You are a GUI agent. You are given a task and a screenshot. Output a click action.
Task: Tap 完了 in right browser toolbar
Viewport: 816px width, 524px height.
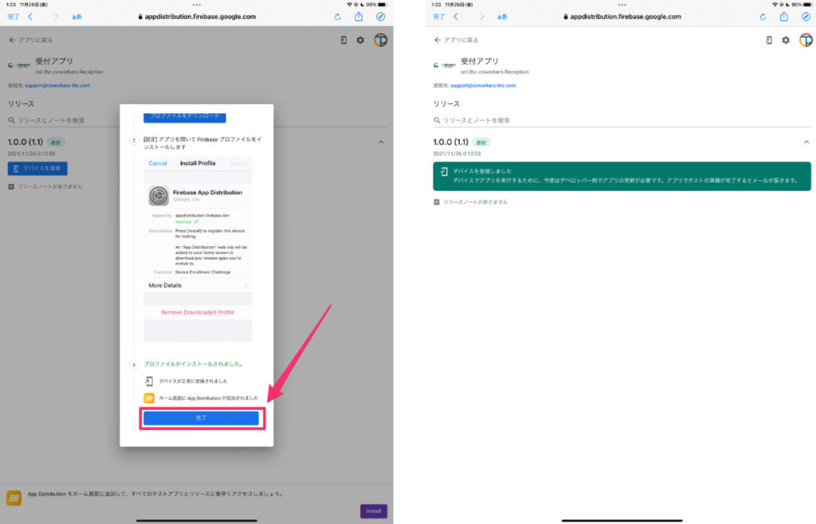coord(439,17)
